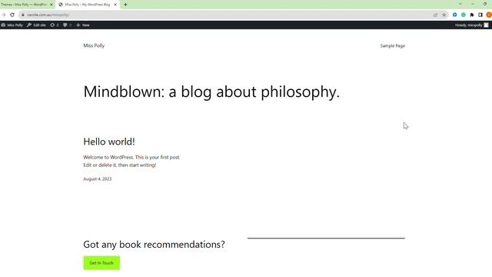Viewport: 492px width, 277px height.
Task: Click New in the WordPress admin bar
Action: point(83,25)
